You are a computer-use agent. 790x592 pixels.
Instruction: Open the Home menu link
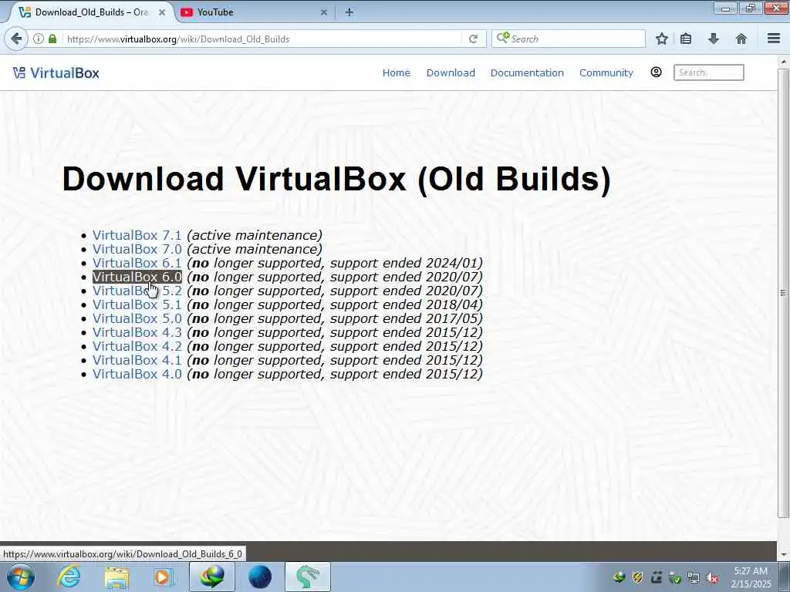tap(396, 73)
